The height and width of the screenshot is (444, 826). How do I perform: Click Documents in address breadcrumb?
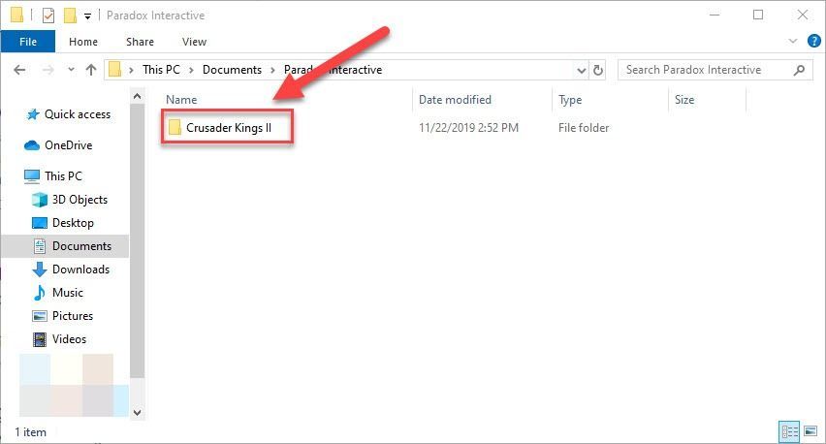tap(232, 70)
